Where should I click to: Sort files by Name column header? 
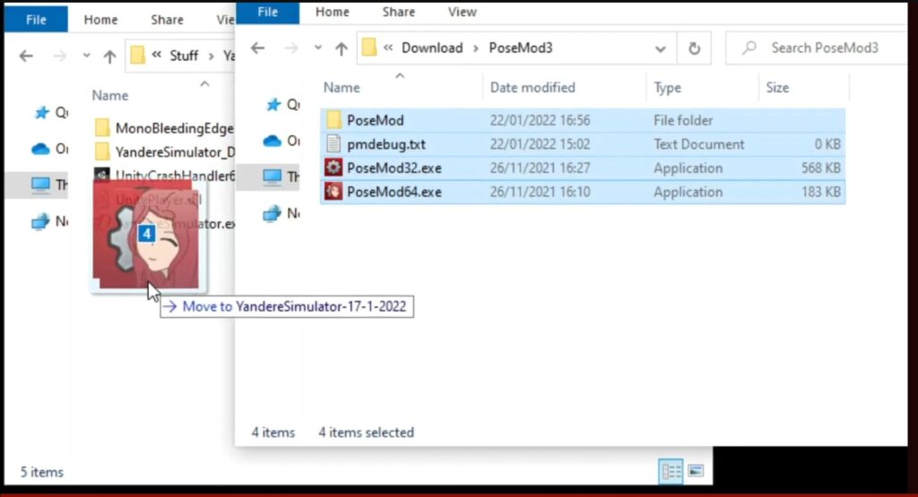coord(342,88)
